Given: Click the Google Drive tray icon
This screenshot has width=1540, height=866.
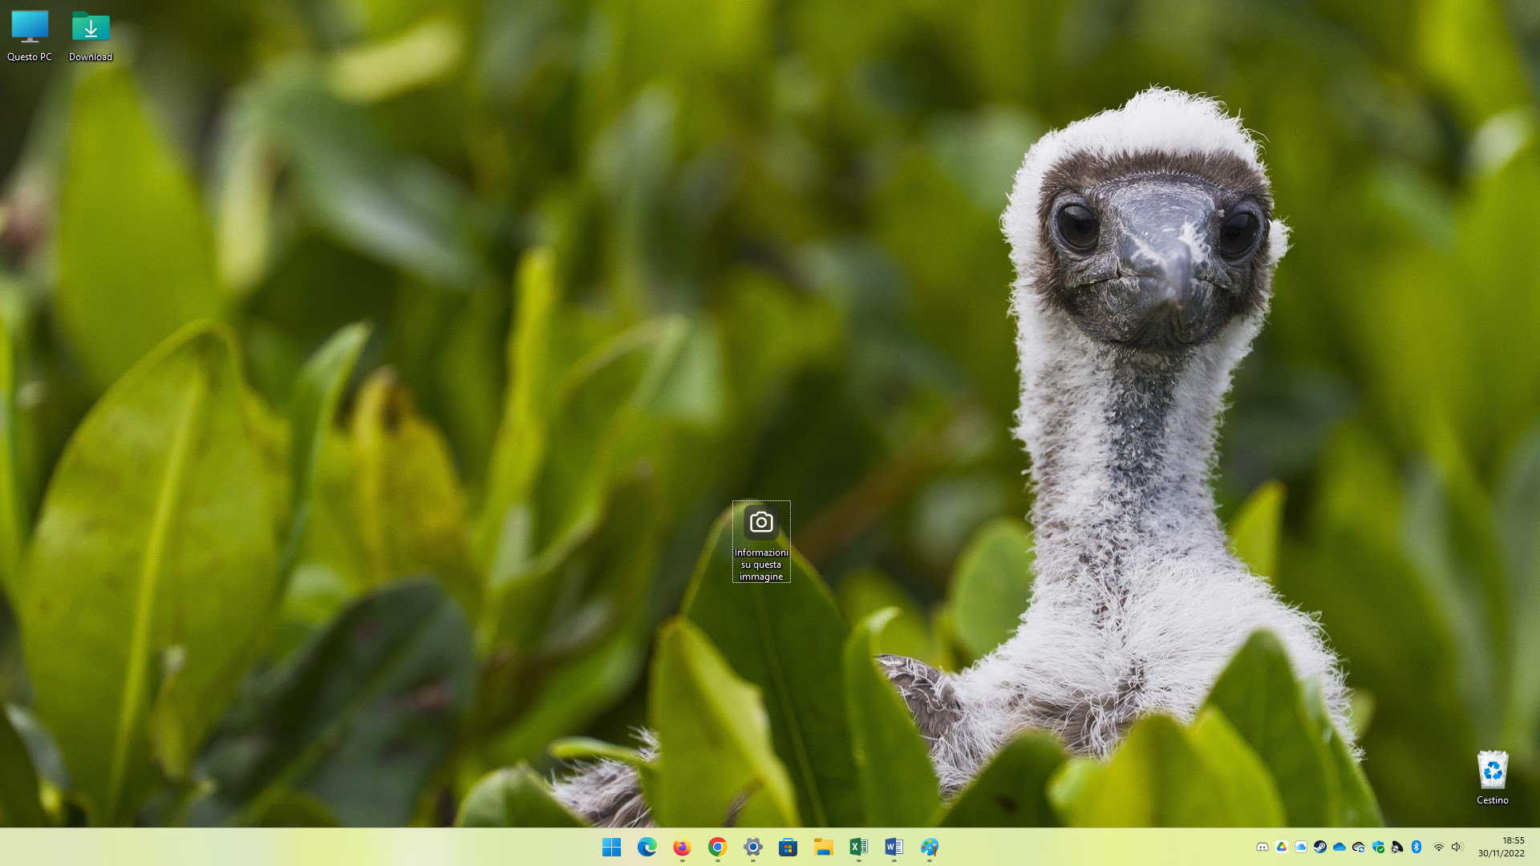Looking at the screenshot, I should (x=1281, y=847).
